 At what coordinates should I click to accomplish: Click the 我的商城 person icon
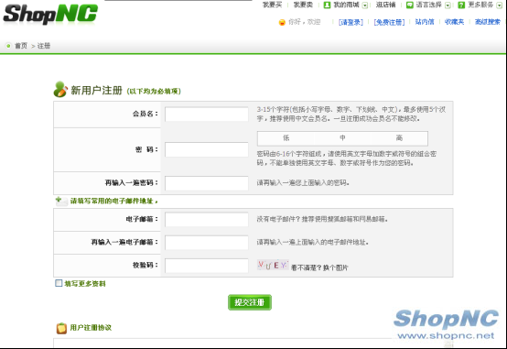327,5
